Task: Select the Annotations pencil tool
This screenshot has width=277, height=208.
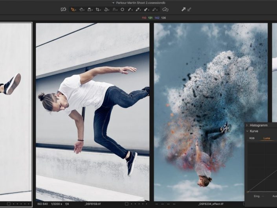Action: (x=154, y=9)
